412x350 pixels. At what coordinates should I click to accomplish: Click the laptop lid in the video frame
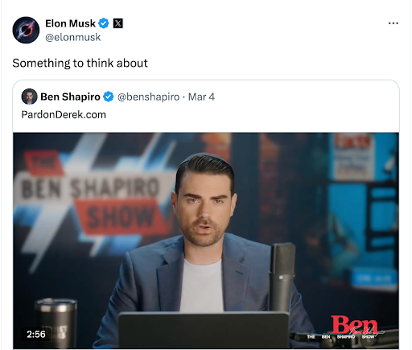(x=204, y=330)
